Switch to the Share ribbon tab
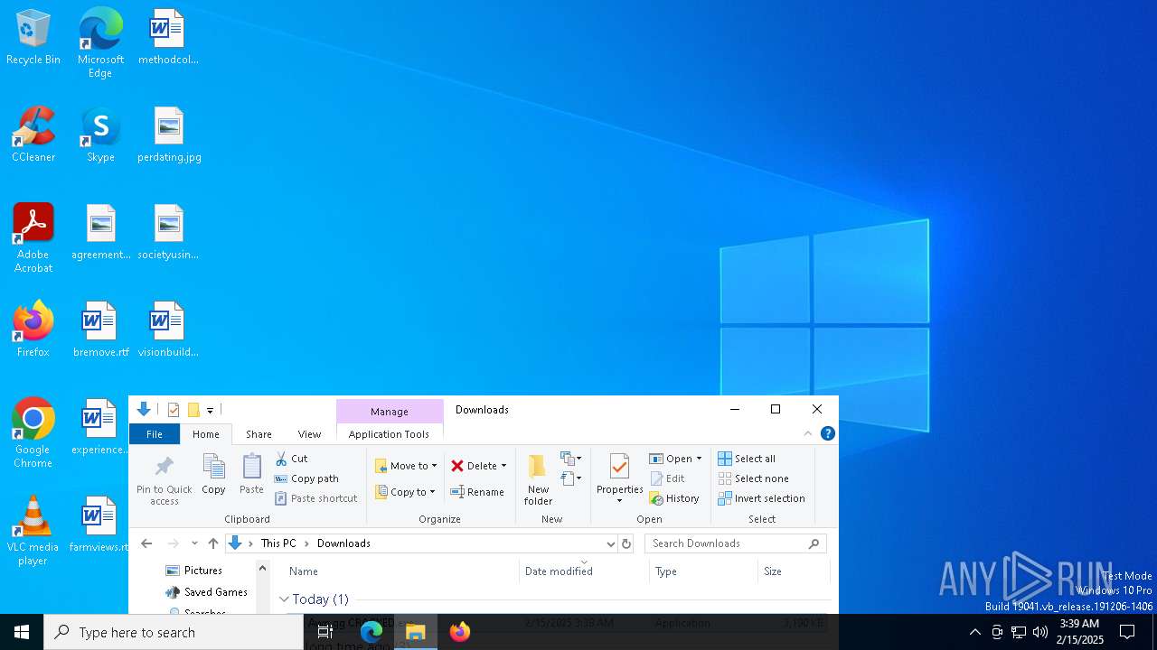This screenshot has width=1157, height=650. click(259, 434)
